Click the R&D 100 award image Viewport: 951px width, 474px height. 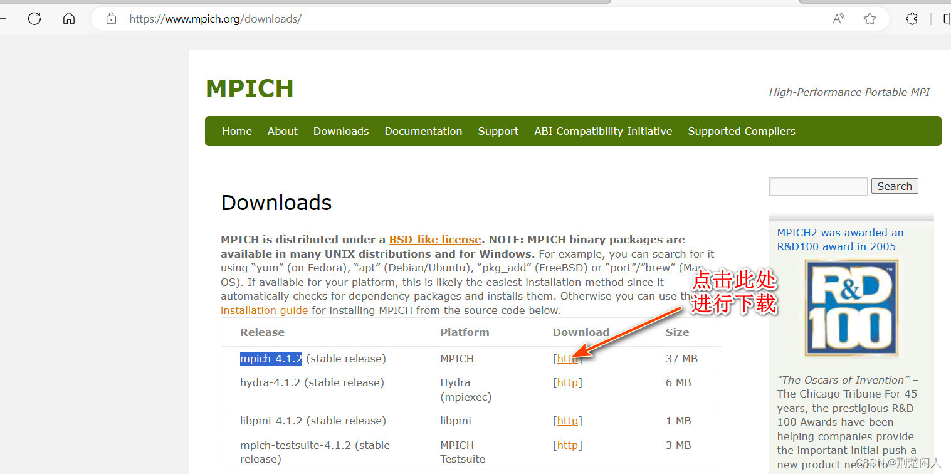pos(851,308)
